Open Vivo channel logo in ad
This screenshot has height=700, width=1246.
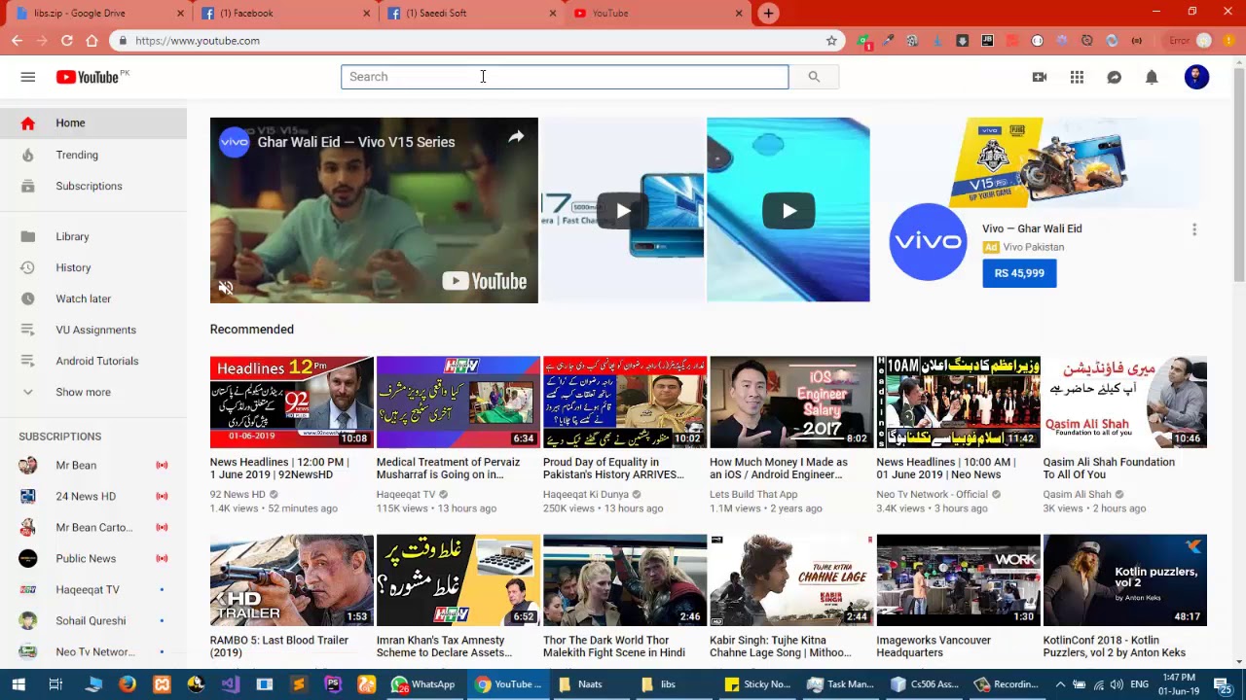(x=928, y=242)
